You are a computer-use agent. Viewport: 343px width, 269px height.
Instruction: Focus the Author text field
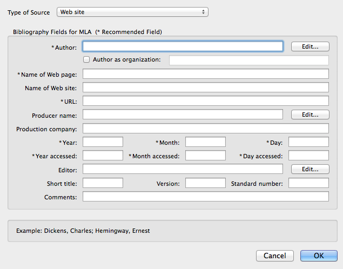(183, 46)
